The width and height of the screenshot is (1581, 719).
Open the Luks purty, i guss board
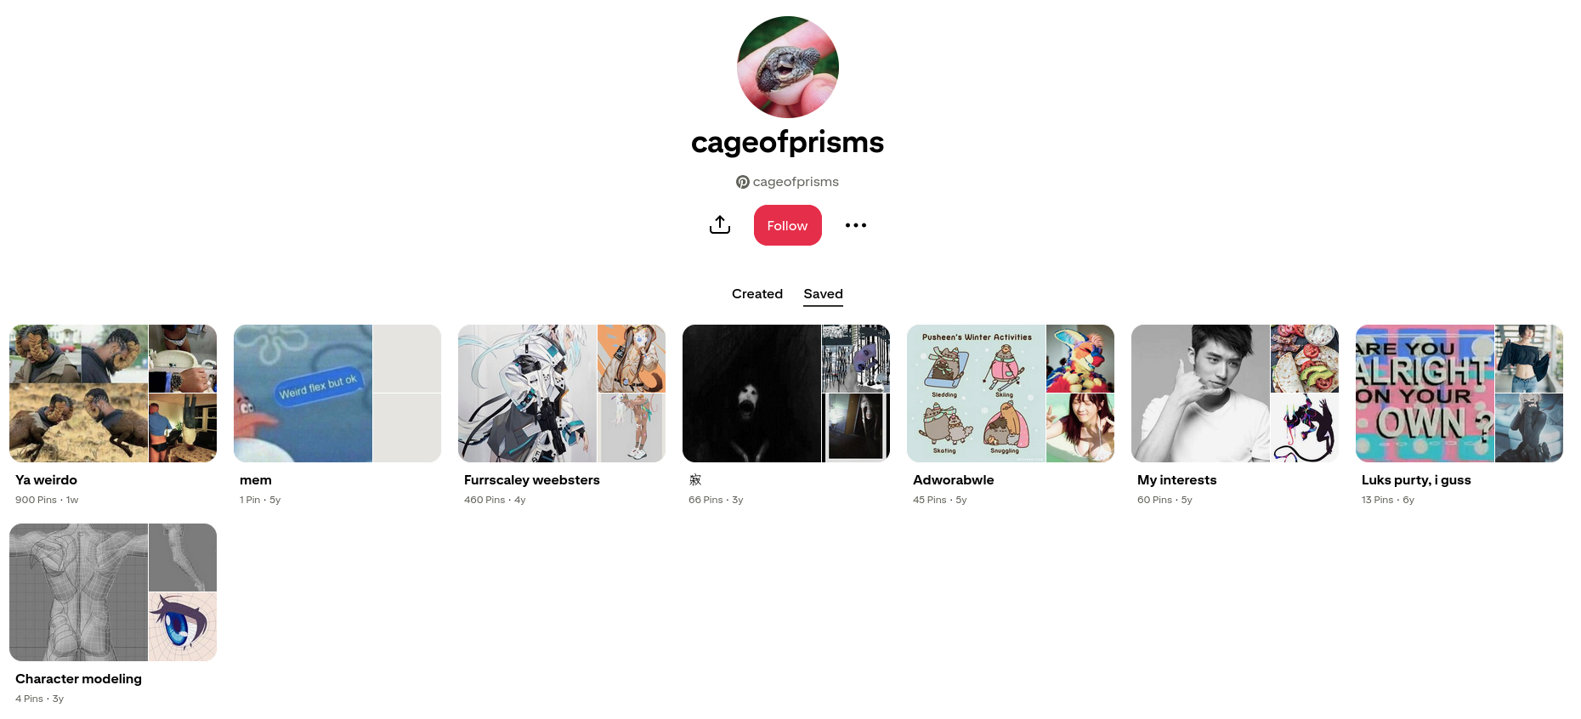pyautogui.click(x=1459, y=393)
